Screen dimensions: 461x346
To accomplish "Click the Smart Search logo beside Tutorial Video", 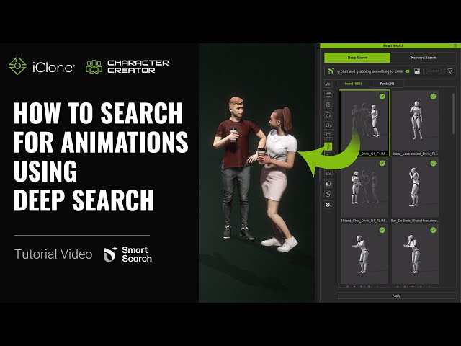I will pos(127,254).
